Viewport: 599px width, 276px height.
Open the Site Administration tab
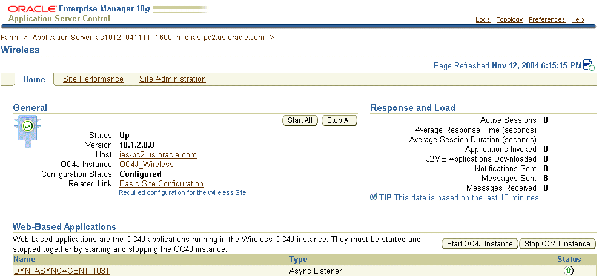point(172,79)
